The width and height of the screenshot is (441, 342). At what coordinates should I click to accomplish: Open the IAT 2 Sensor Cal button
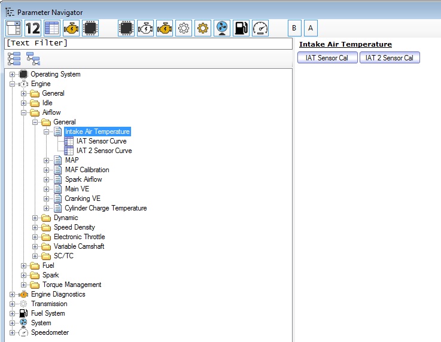pos(390,58)
